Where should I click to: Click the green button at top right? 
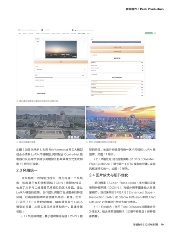click(x=149, y=33)
